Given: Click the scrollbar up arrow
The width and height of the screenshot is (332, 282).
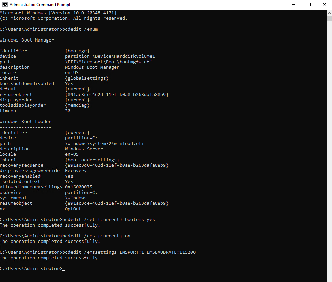Looking at the screenshot, I should click(329, 13).
